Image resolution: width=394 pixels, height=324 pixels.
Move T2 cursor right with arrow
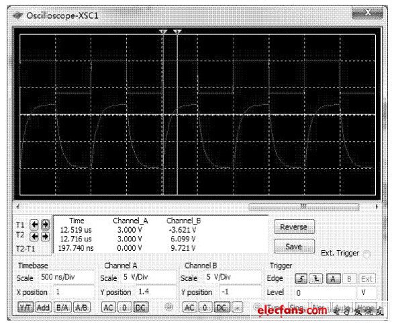pos(45,237)
